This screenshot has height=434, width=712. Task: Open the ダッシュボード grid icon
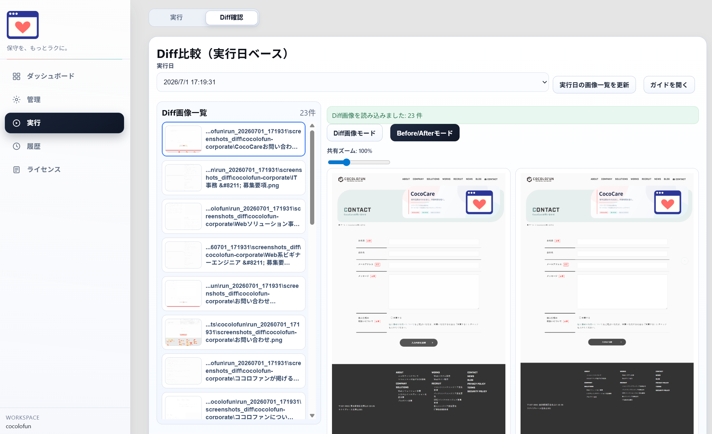point(16,76)
